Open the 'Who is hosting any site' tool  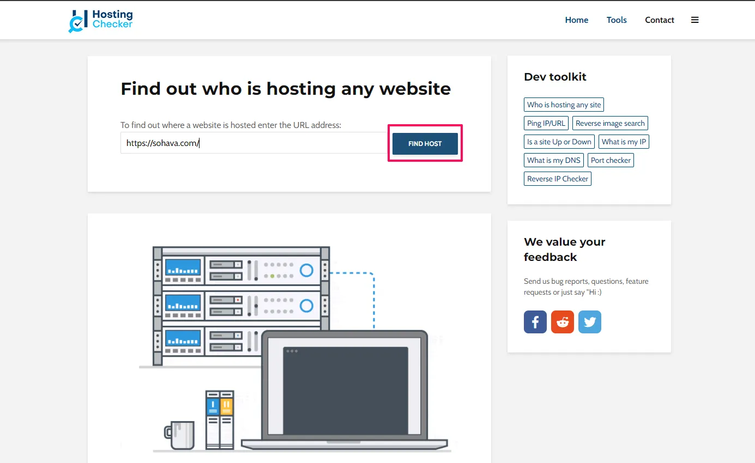564,105
